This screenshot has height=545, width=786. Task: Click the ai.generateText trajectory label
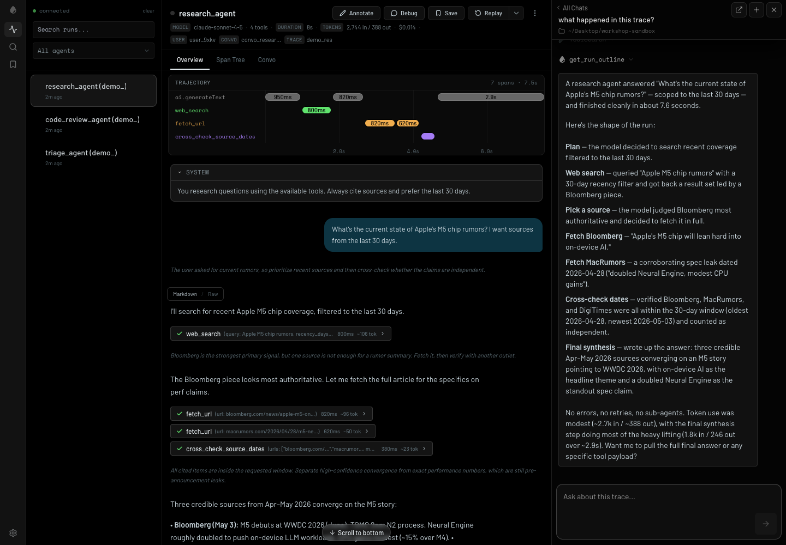pos(200,98)
